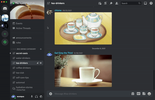Select tea-drinkers channel in sidebar

pyautogui.click(x=27, y=63)
